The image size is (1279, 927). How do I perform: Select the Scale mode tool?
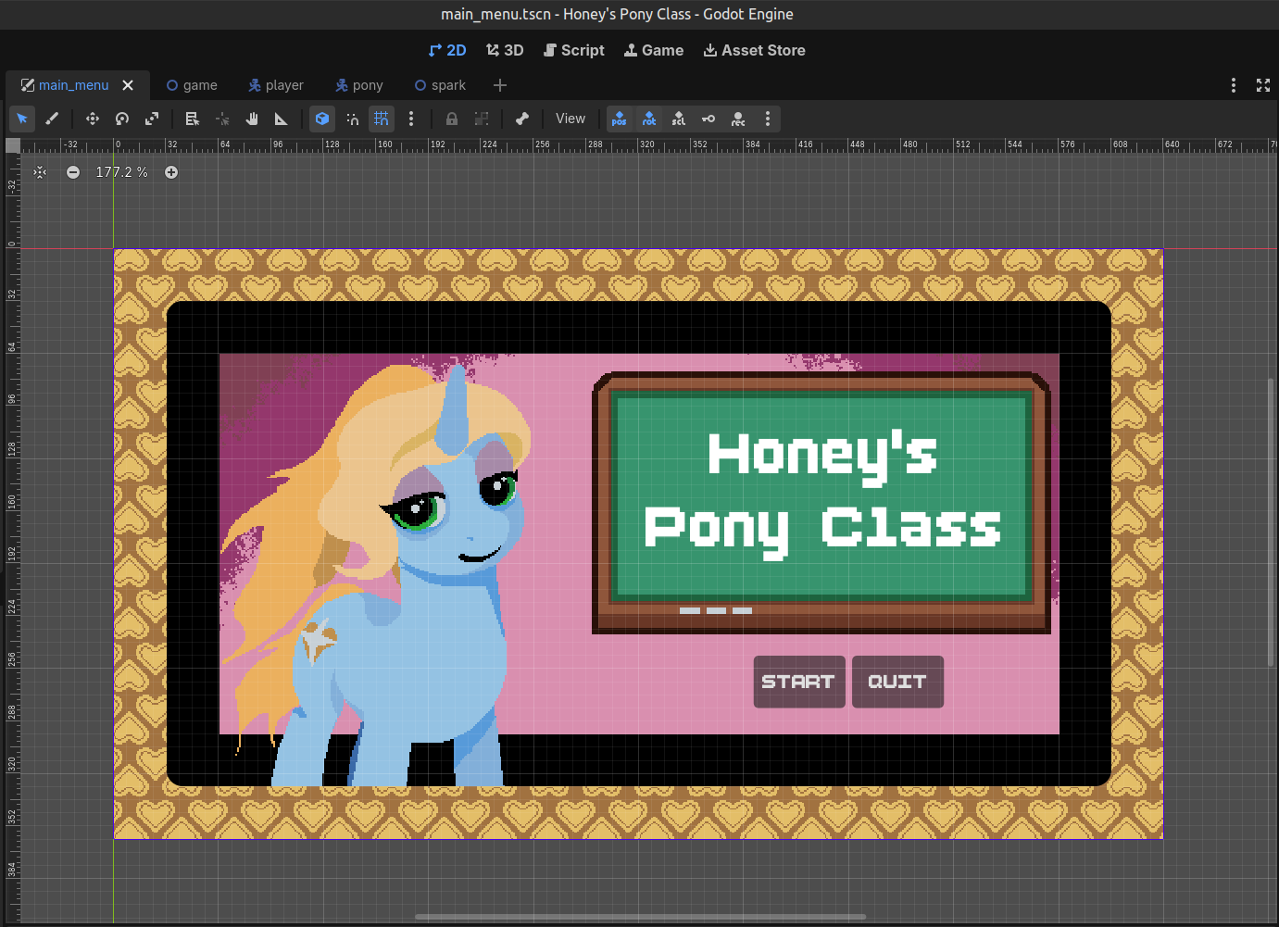pyautogui.click(x=152, y=119)
